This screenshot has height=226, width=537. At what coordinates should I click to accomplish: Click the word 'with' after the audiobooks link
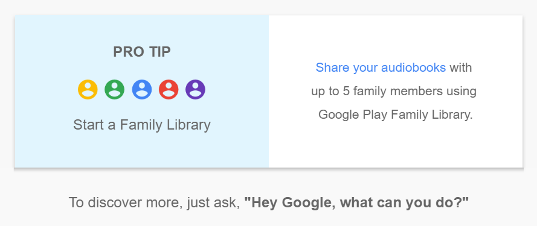461,67
